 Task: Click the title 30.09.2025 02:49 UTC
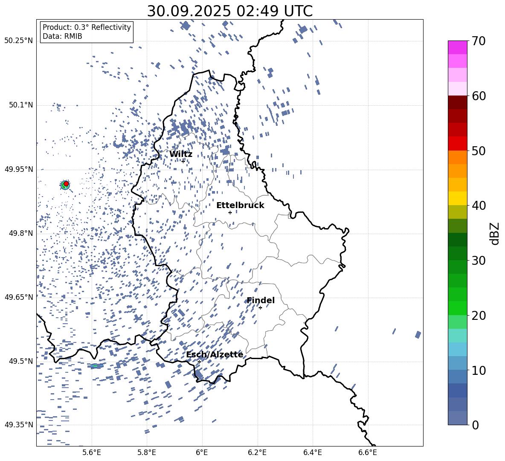(x=230, y=11)
